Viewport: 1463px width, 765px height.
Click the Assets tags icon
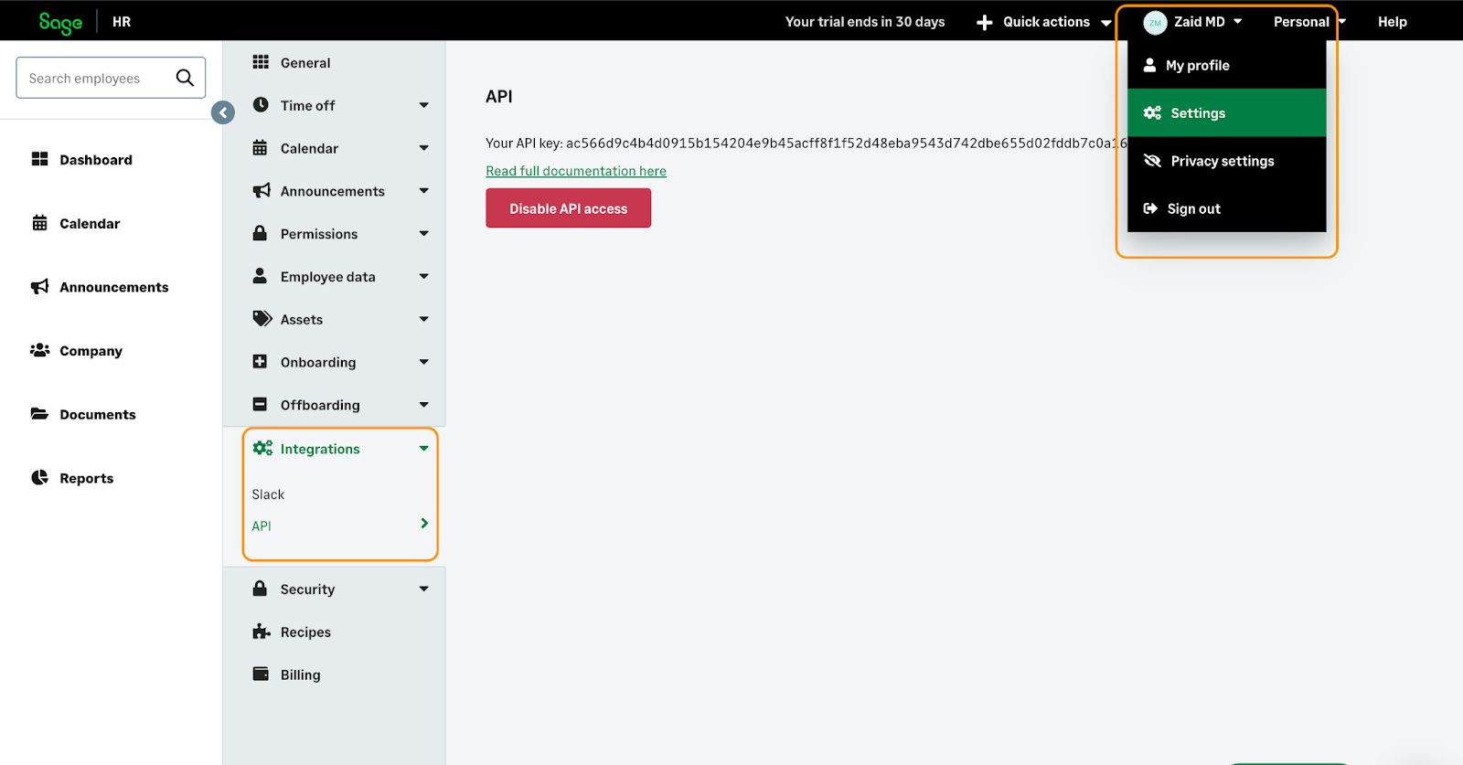pos(262,318)
